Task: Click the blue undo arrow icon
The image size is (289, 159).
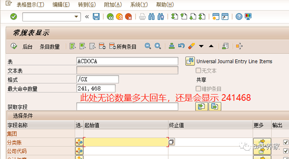Action: [181, 46]
